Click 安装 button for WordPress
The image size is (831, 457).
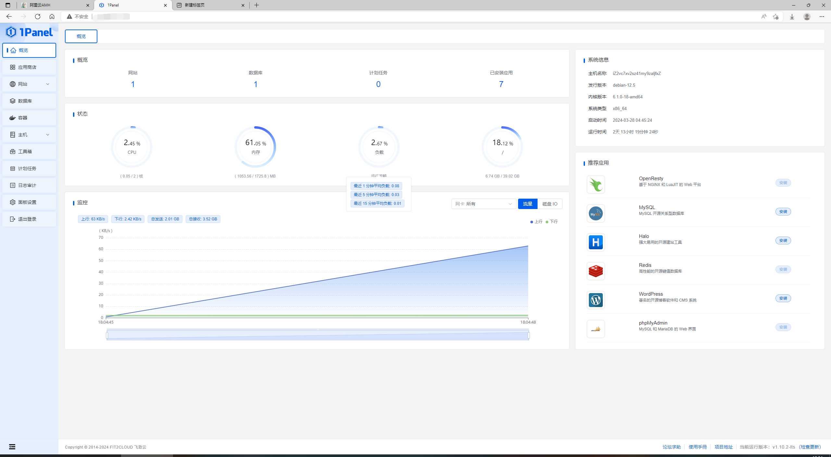[783, 298]
